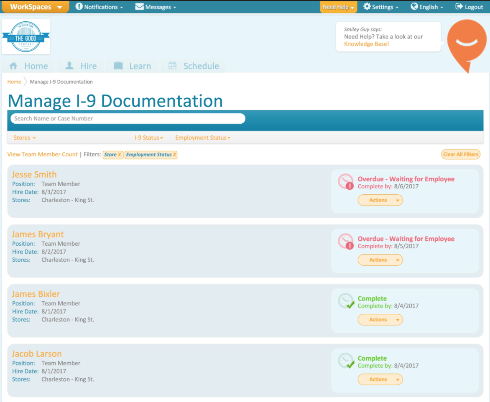Expand the I-9 Status filter dropdown
490x402 pixels.
point(148,137)
